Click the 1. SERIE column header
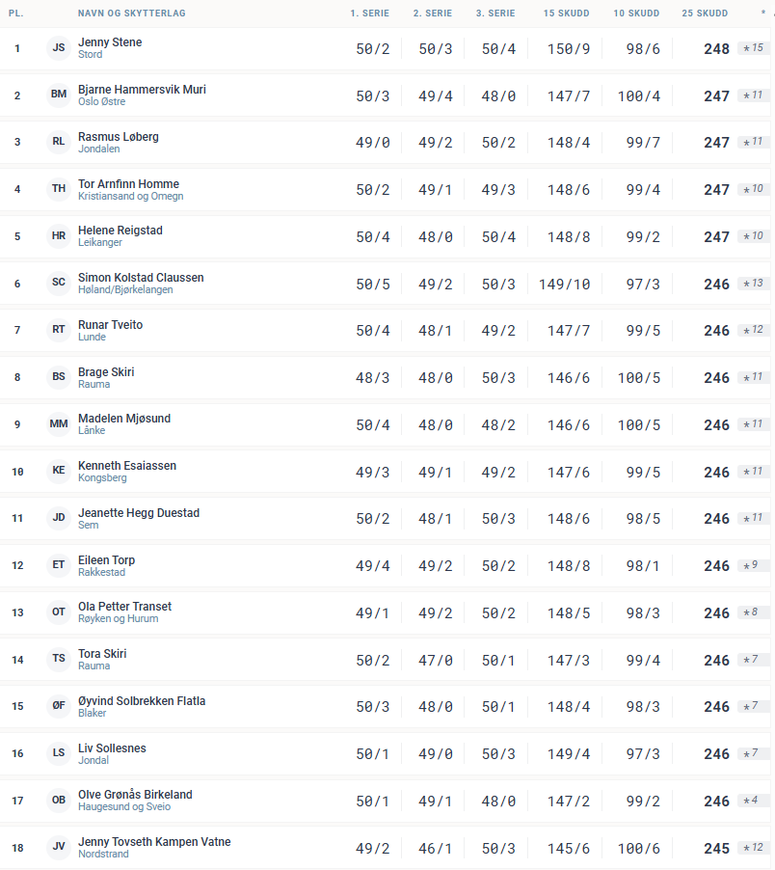The image size is (775, 870). point(372,14)
